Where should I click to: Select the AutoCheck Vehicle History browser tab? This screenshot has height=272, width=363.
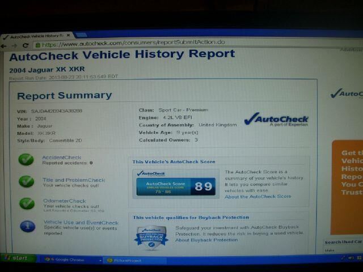[37, 36]
